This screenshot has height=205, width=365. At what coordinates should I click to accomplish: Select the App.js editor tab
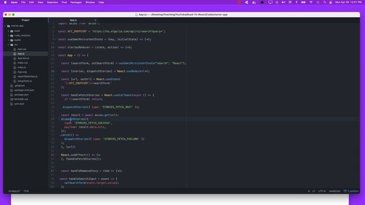pos(74,20)
